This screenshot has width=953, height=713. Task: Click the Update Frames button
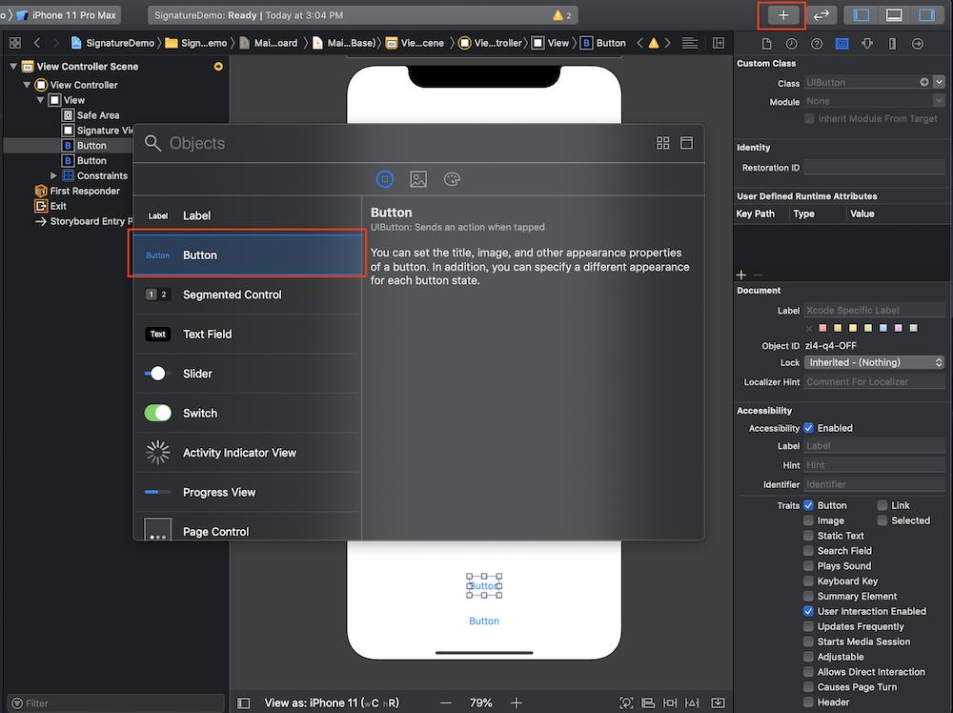[x=626, y=703]
